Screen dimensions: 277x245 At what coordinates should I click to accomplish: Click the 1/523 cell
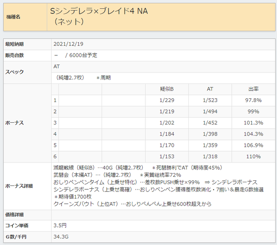tap(210, 100)
